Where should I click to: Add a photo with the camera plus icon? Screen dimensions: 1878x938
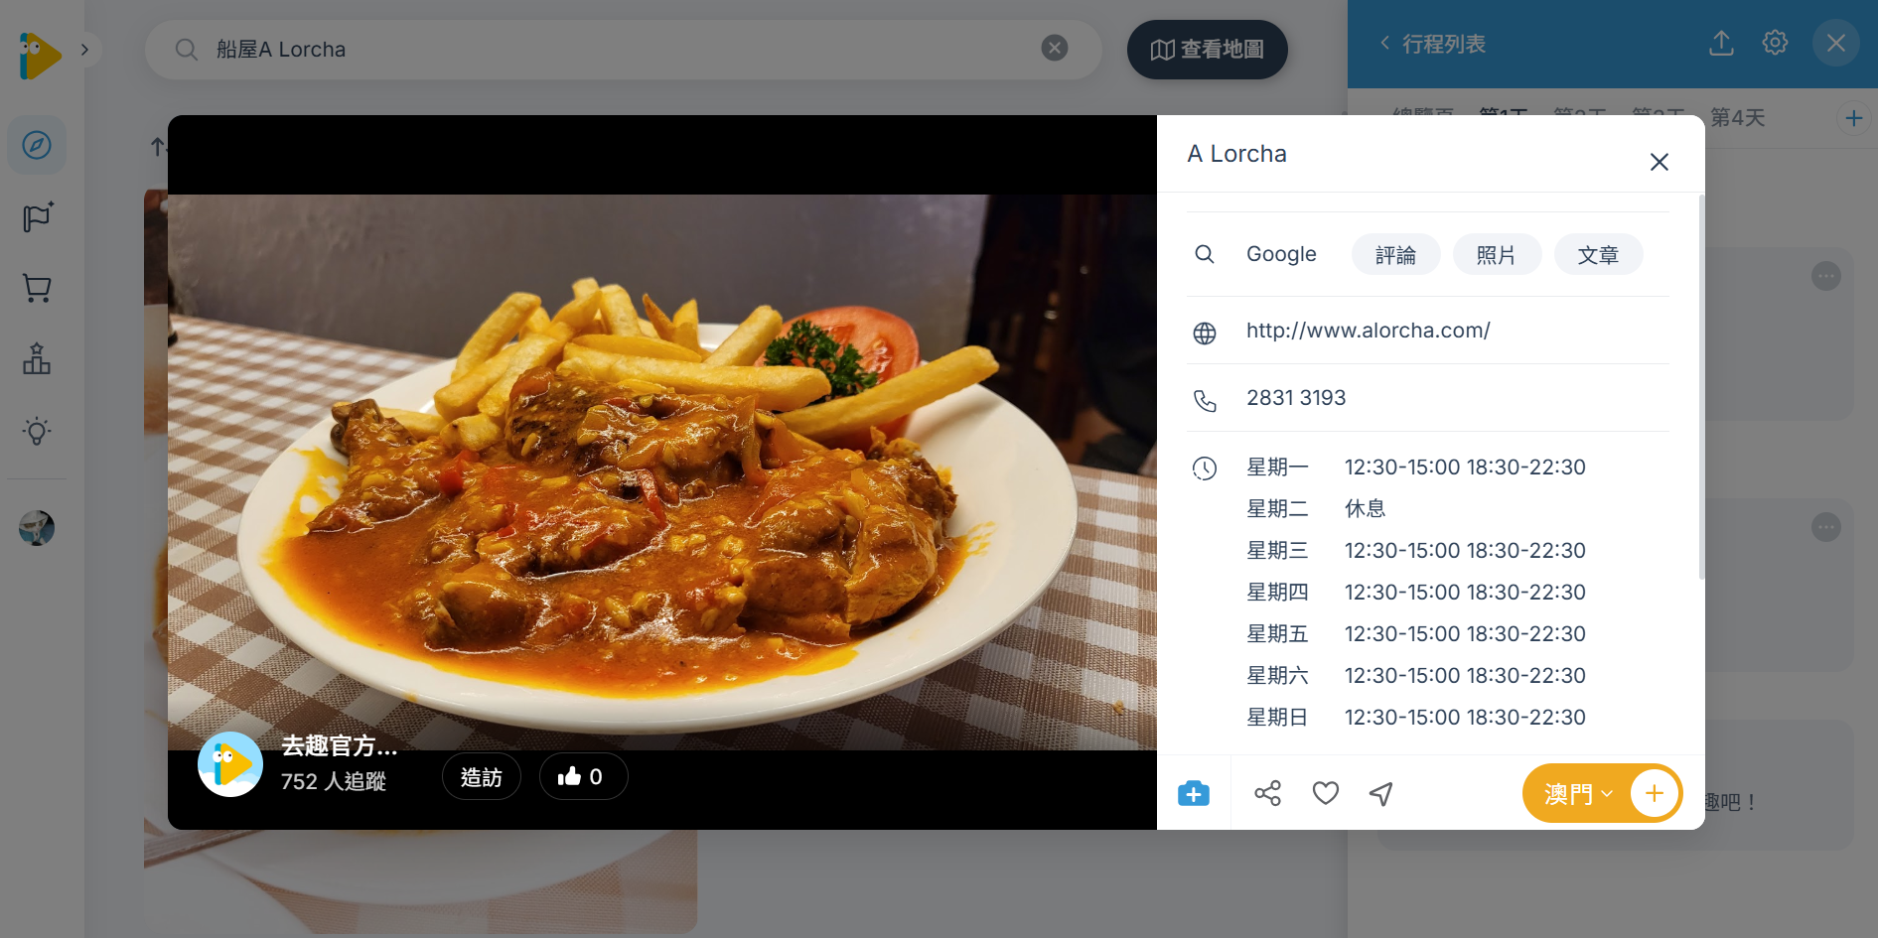[x=1194, y=793]
